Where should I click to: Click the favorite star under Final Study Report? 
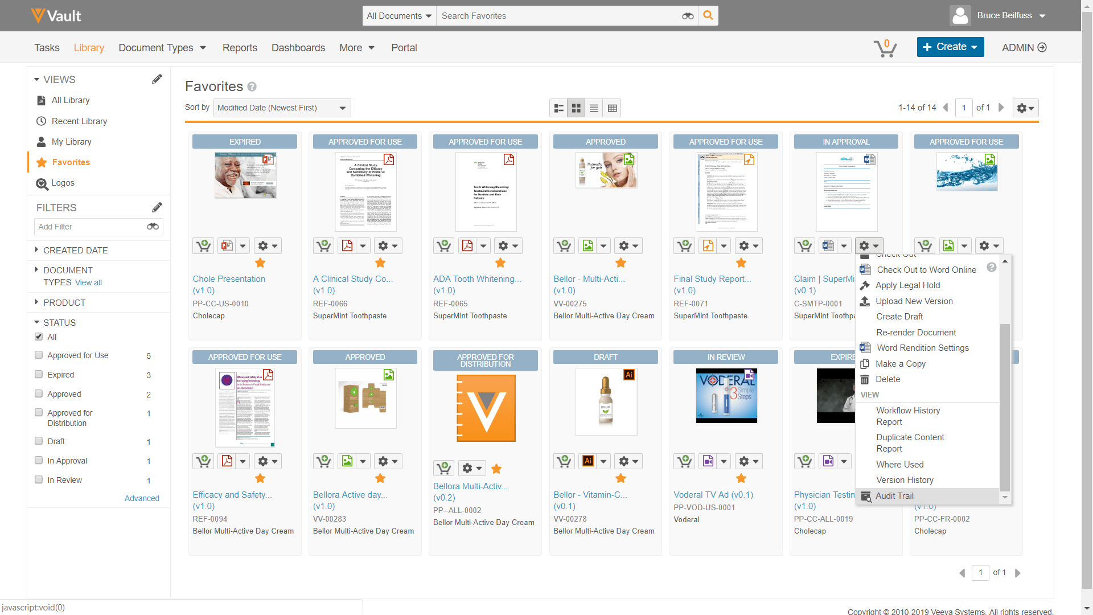click(x=741, y=263)
